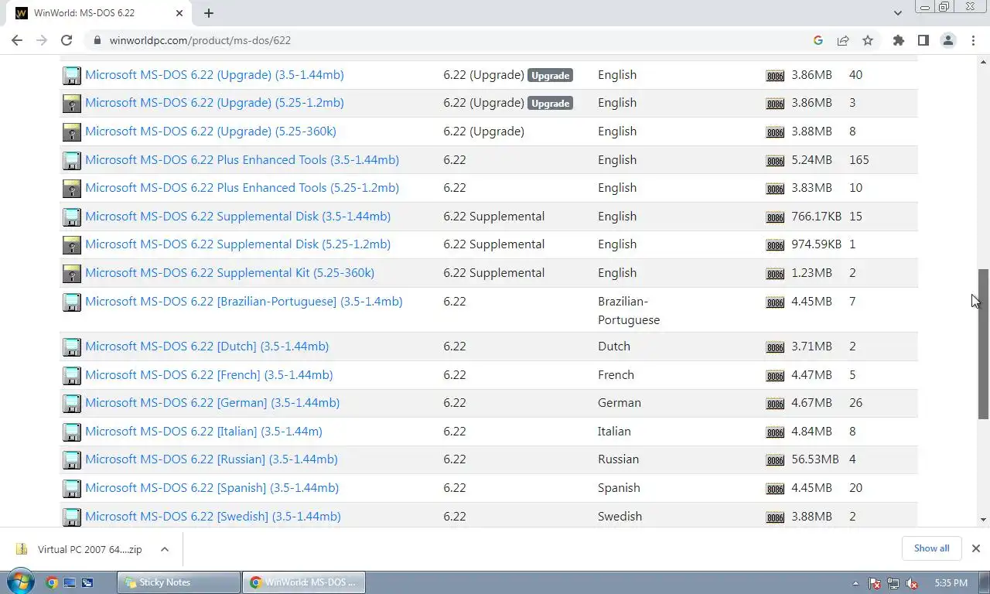This screenshot has width=990, height=594.
Task: Open the MS-DOS 6.22 [Italian] (3.5-1.44m) link
Action: [203, 431]
